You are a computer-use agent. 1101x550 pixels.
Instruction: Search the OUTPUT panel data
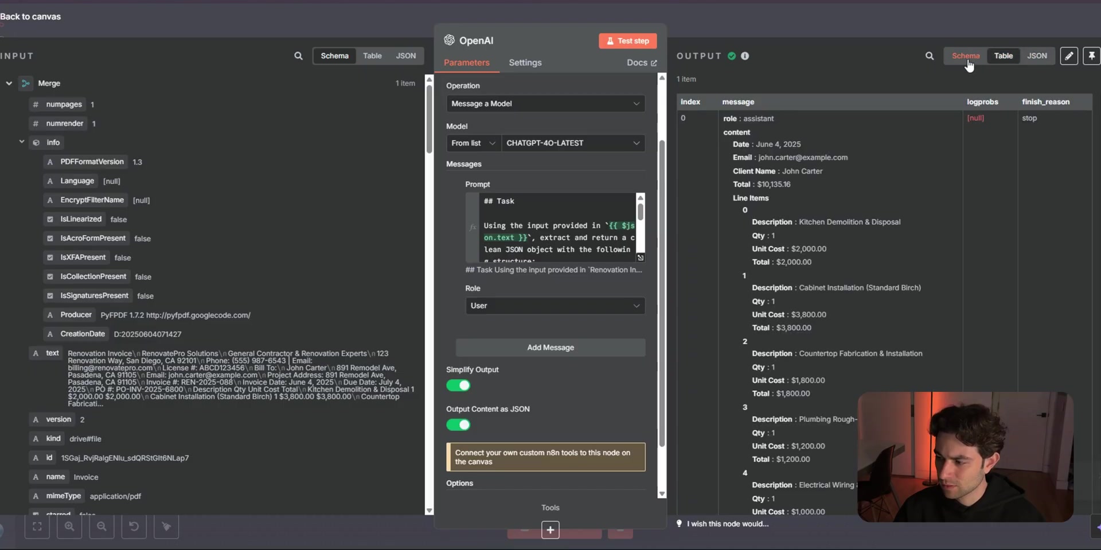tap(930, 56)
